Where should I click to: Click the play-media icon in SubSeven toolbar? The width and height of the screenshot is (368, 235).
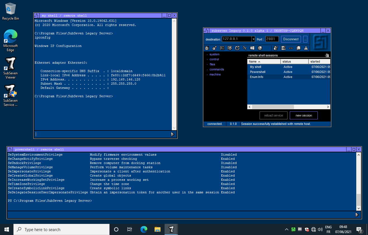tap(230, 48)
